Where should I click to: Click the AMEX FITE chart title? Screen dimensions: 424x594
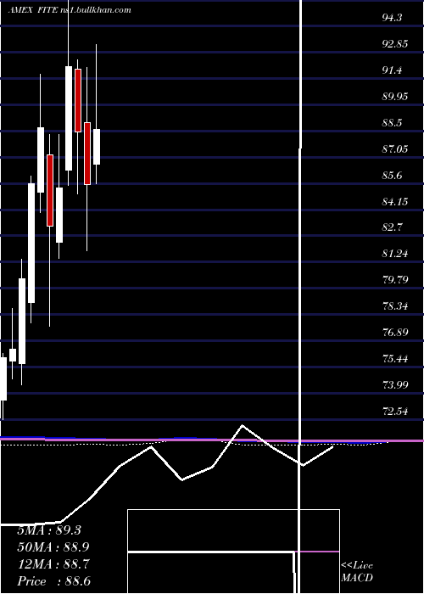tap(70, 10)
